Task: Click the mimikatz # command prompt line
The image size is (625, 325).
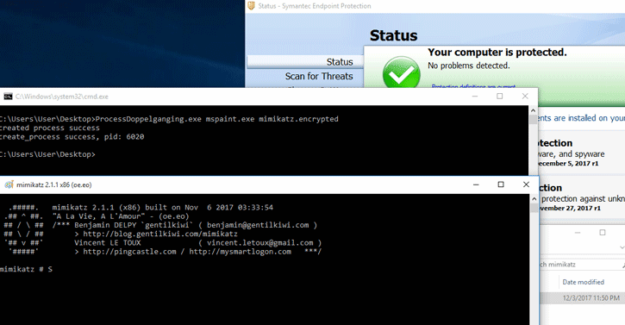Action: click(26, 269)
